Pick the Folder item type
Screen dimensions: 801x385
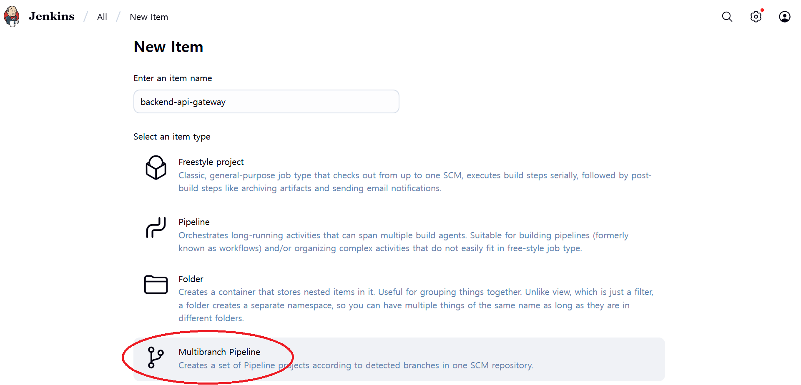pyautogui.click(x=191, y=279)
